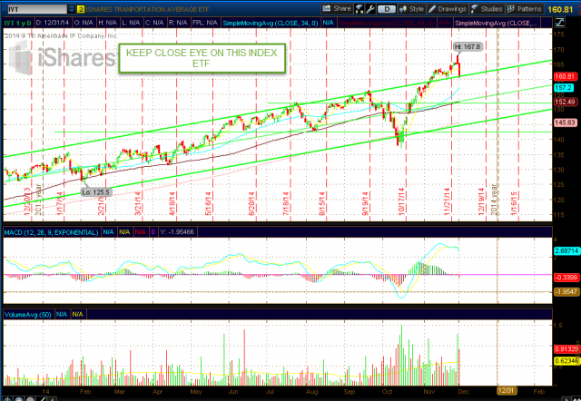Click the red 0.91329 volume value label
This screenshot has width=581, height=401.
pyautogui.click(x=566, y=348)
